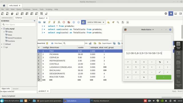The height and width of the screenshot is (103, 183).
Task: Toggle stop-on-error execution icon
Action: point(69,22)
